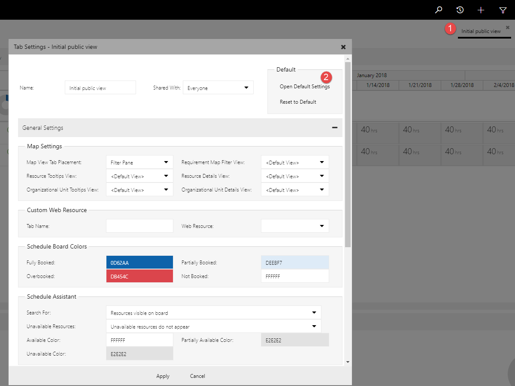Collapse the General Settings section

pos(335,128)
